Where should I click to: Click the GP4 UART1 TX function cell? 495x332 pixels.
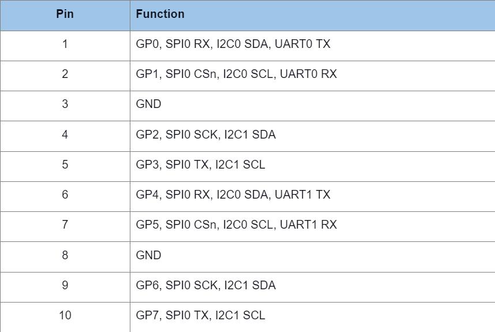tap(233, 195)
